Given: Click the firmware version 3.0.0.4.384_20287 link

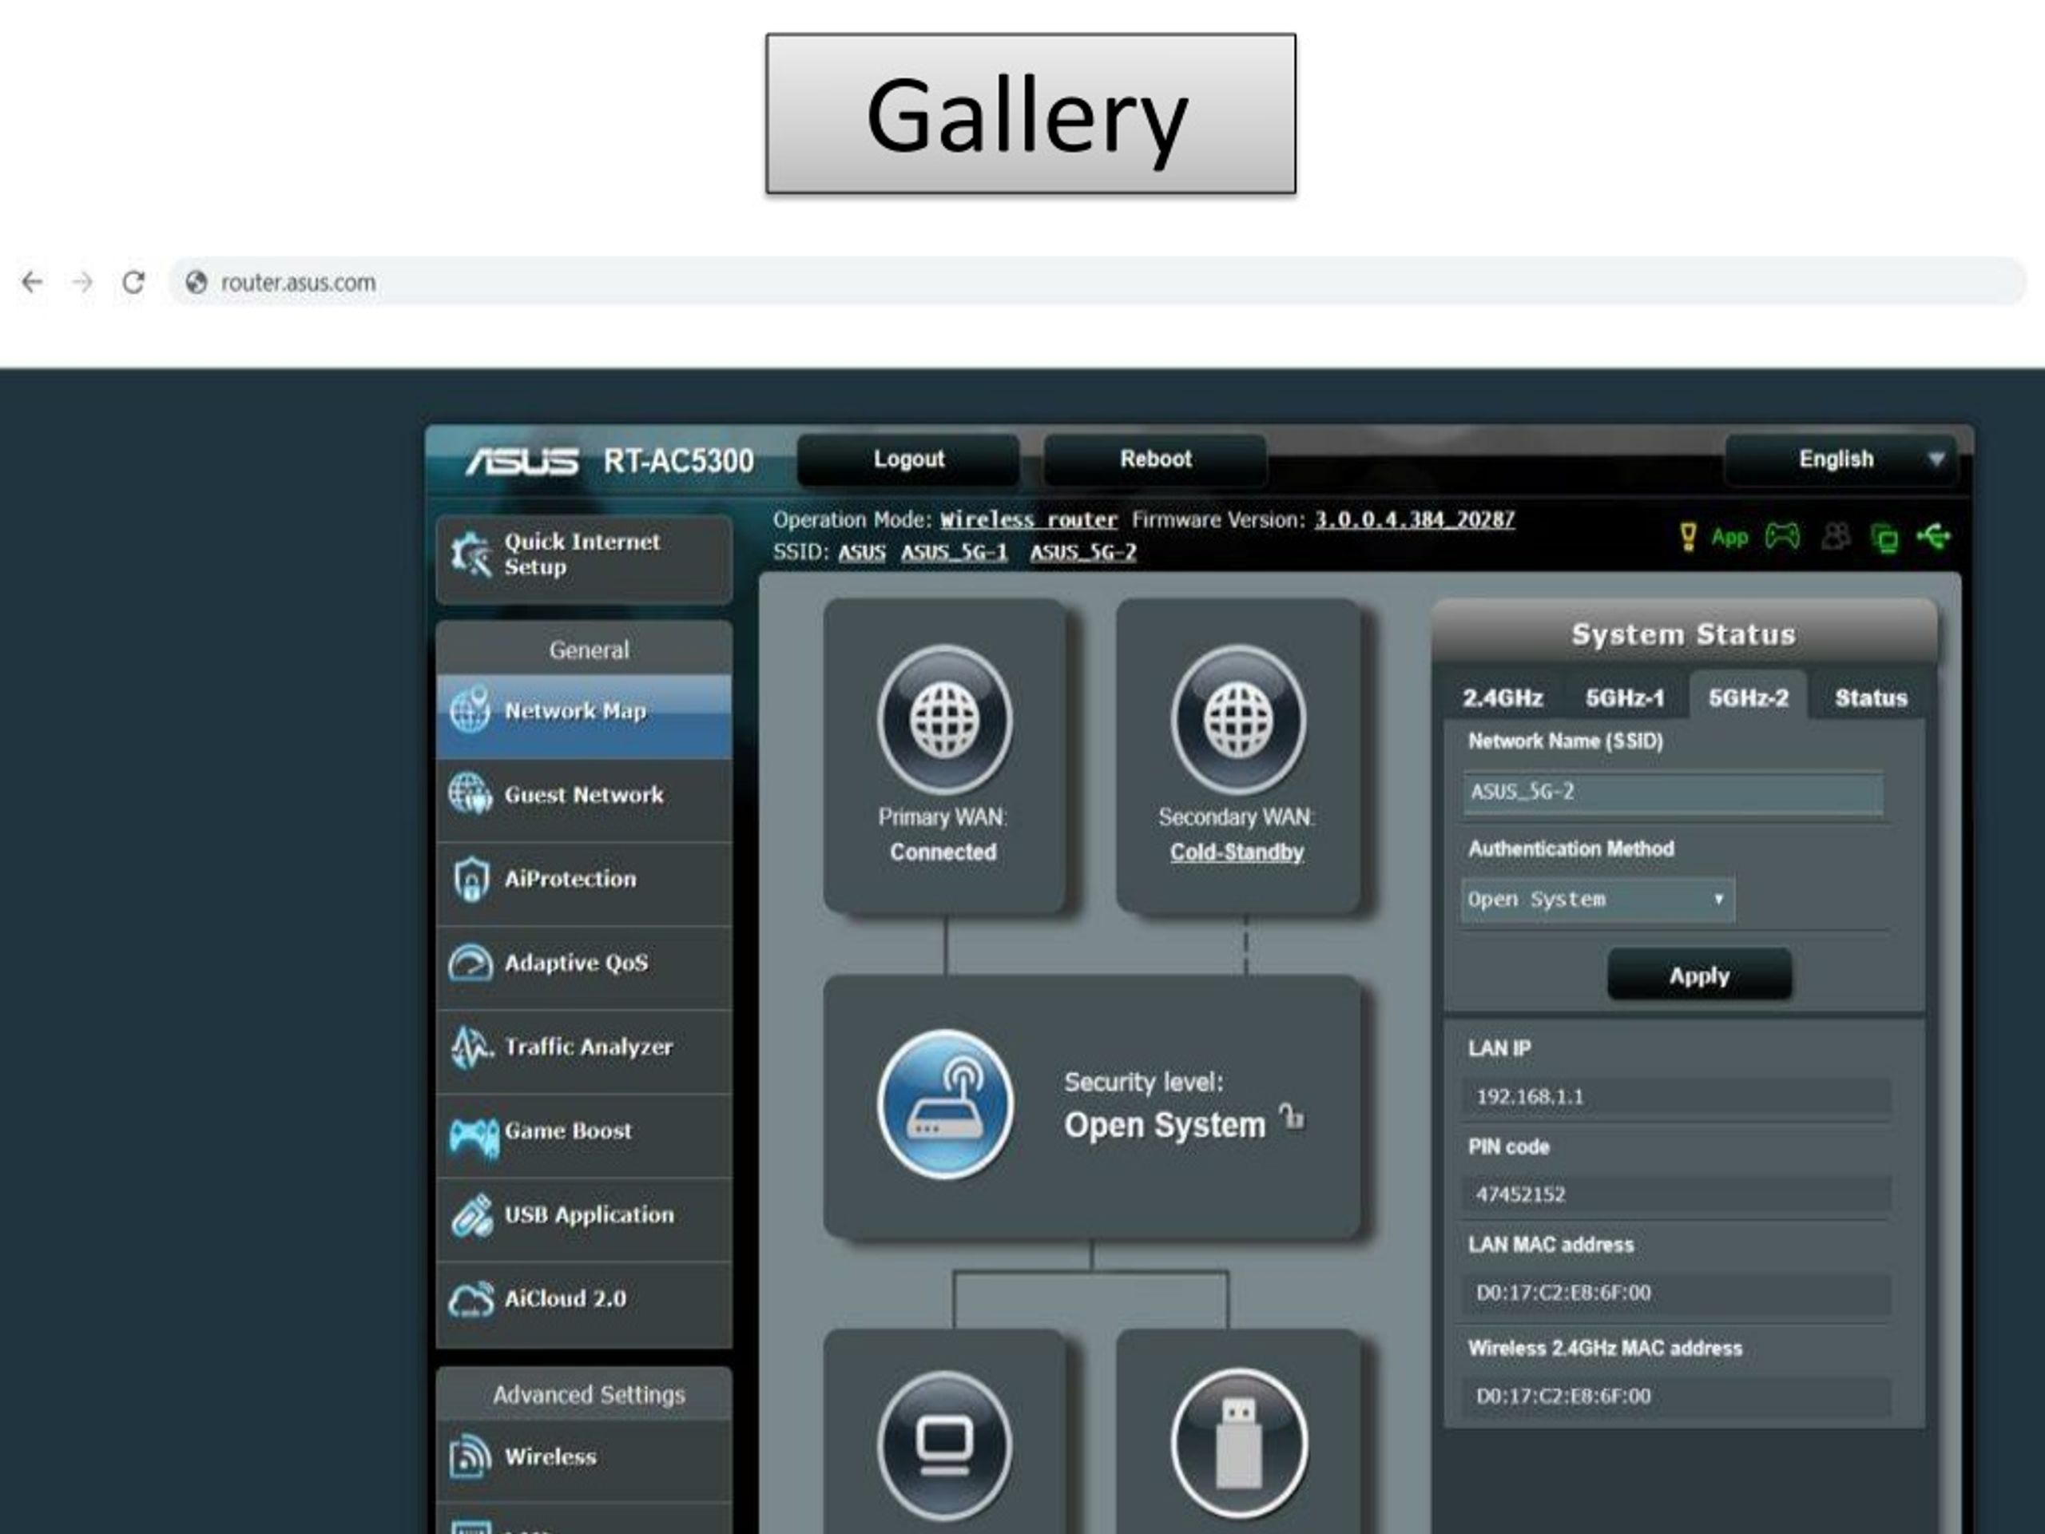Looking at the screenshot, I should (x=1415, y=521).
